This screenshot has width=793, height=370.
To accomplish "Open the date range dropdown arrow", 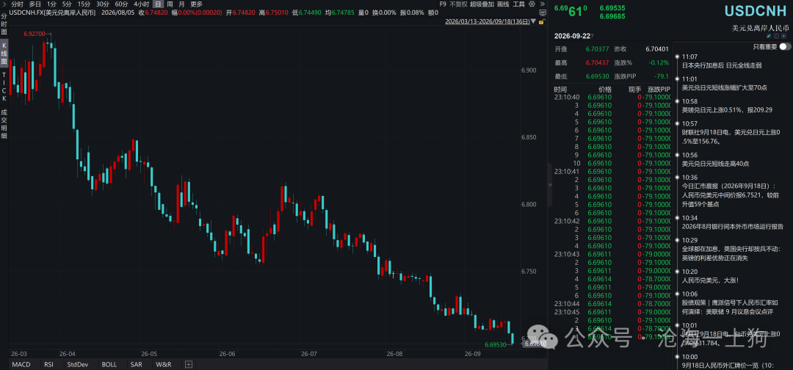I will 534,22.
